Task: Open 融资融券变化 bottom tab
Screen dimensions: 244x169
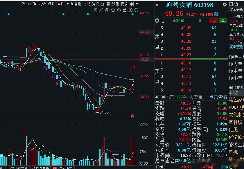Action: pos(18,168)
